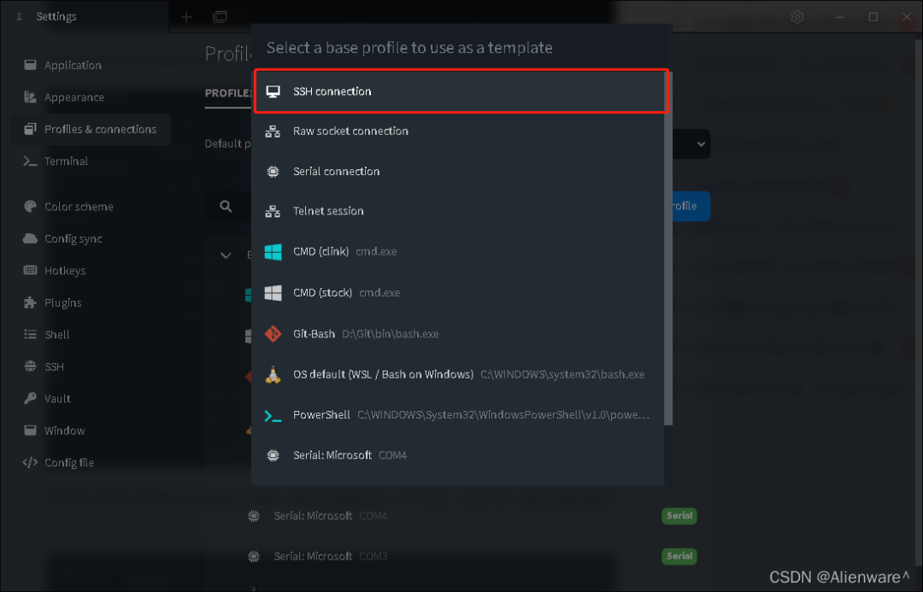This screenshot has width=923, height=592.
Task: Click the new tab plus button
Action: coord(186,16)
